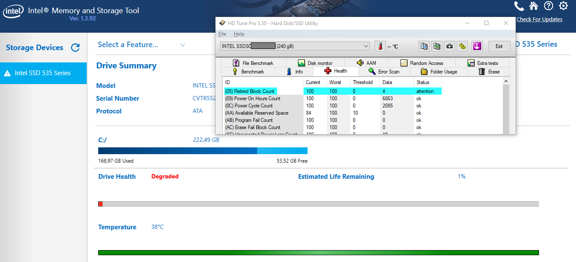Select the Erase Fail Block Count row
576x262 pixels.
[333, 127]
